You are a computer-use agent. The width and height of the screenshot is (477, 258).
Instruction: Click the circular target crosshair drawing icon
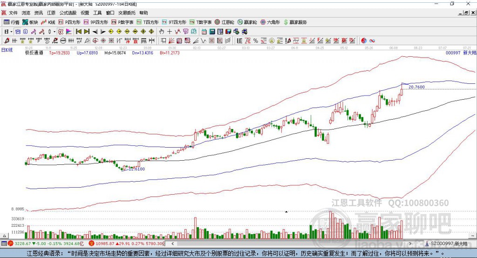point(95,41)
